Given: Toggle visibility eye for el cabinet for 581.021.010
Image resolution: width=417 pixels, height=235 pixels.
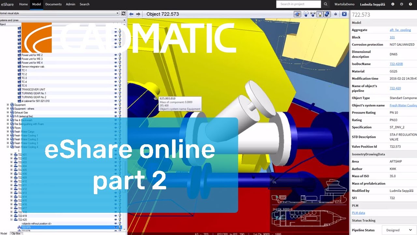Looking at the screenshot, I should click(116, 101).
